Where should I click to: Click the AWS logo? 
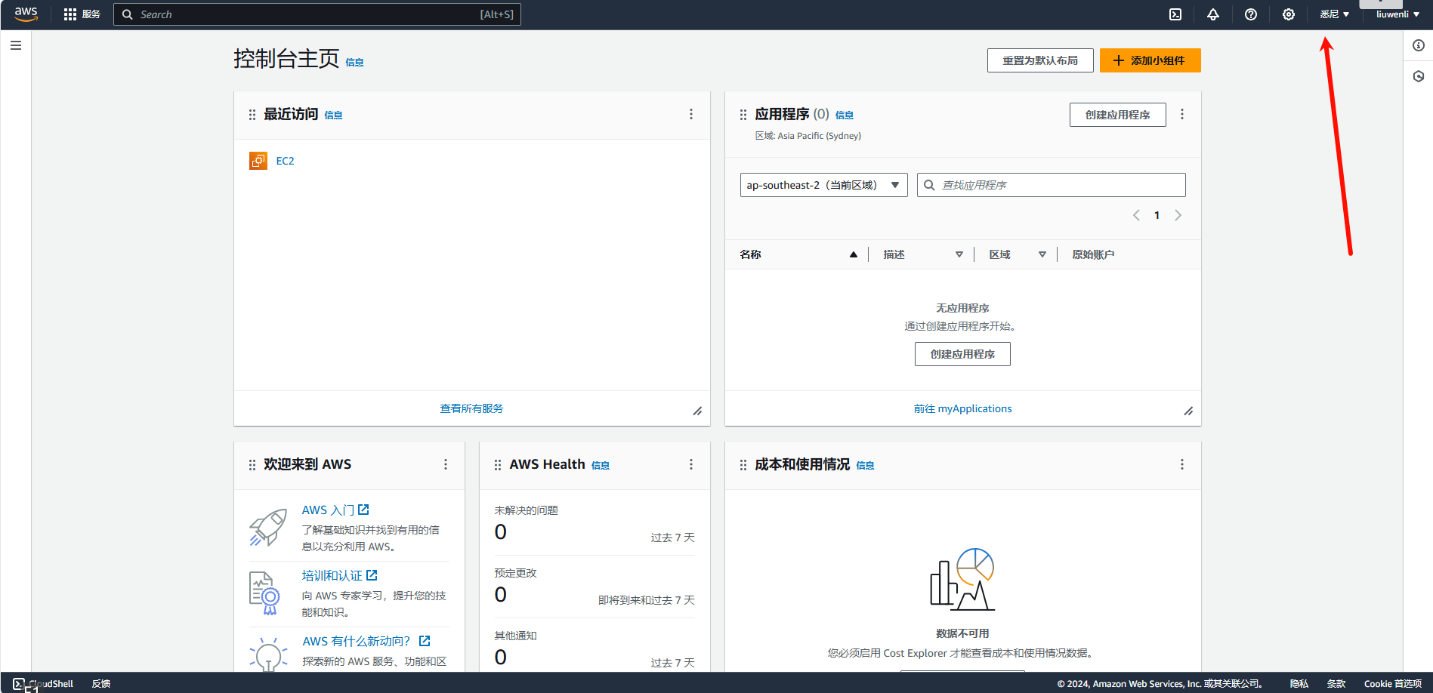pyautogui.click(x=26, y=14)
